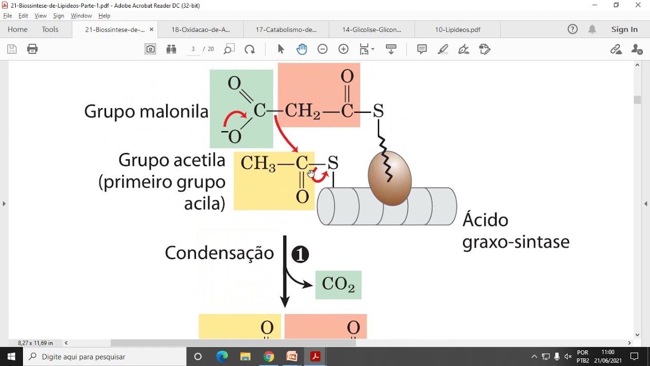Click the vertical scrollbar down arrow
This screenshot has width=650, height=366.
(x=638, y=335)
